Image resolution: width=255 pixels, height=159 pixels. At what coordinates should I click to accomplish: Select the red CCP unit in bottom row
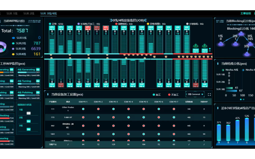pyautogui.click(x=61, y=73)
